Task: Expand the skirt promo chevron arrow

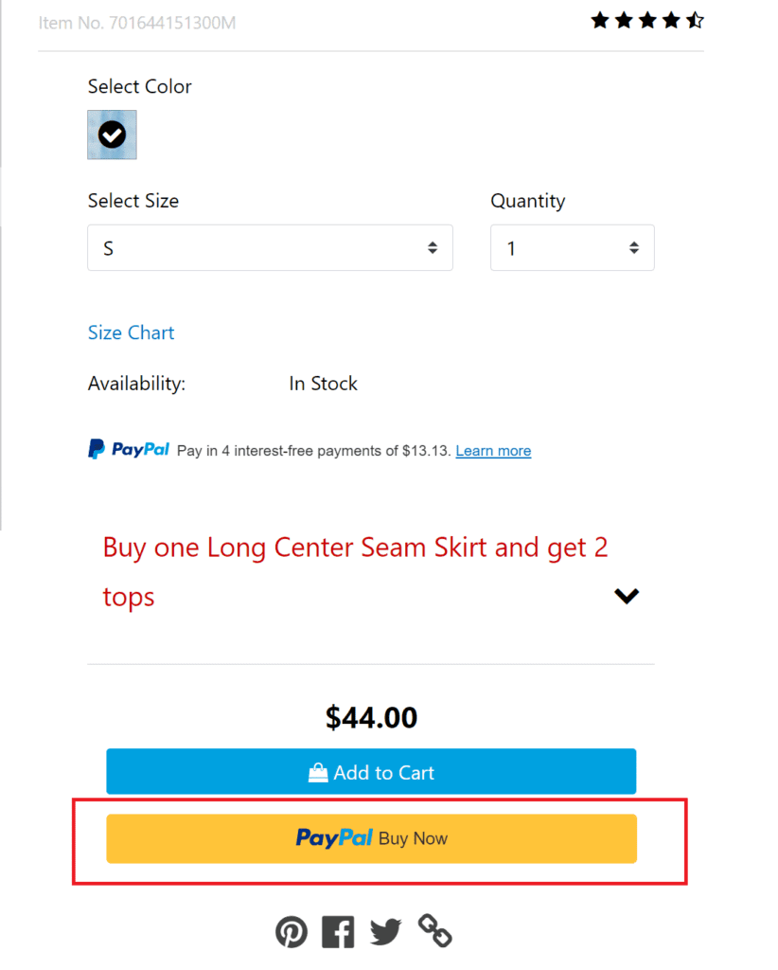Action: point(627,596)
